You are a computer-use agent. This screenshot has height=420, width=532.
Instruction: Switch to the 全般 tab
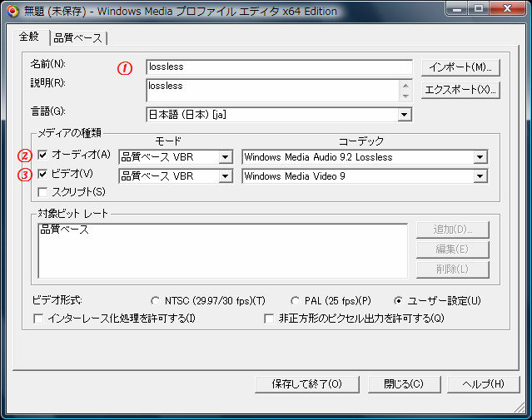pyautogui.click(x=32, y=37)
